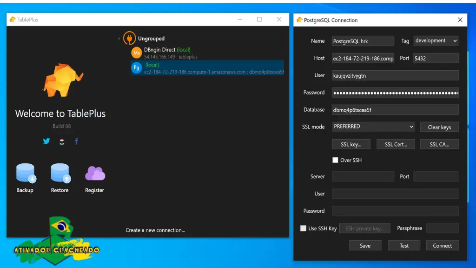
Task: Click the Test connection button
Action: pyautogui.click(x=404, y=246)
